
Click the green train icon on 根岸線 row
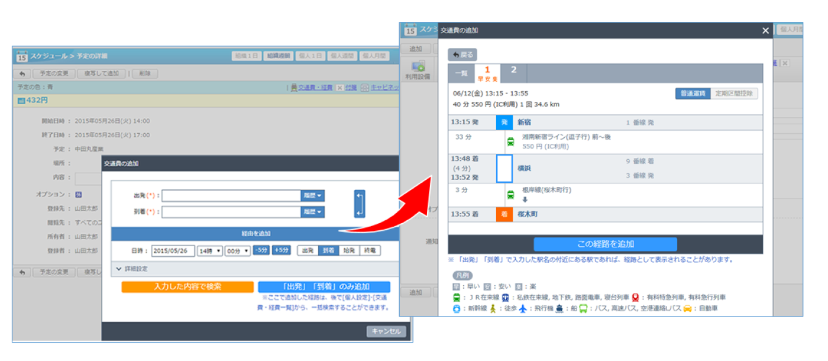point(510,195)
